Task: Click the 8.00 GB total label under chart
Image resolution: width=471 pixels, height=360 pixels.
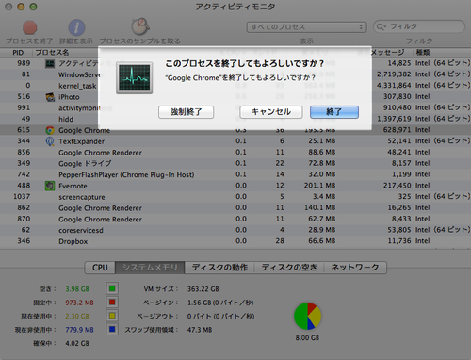Action: click(x=307, y=338)
